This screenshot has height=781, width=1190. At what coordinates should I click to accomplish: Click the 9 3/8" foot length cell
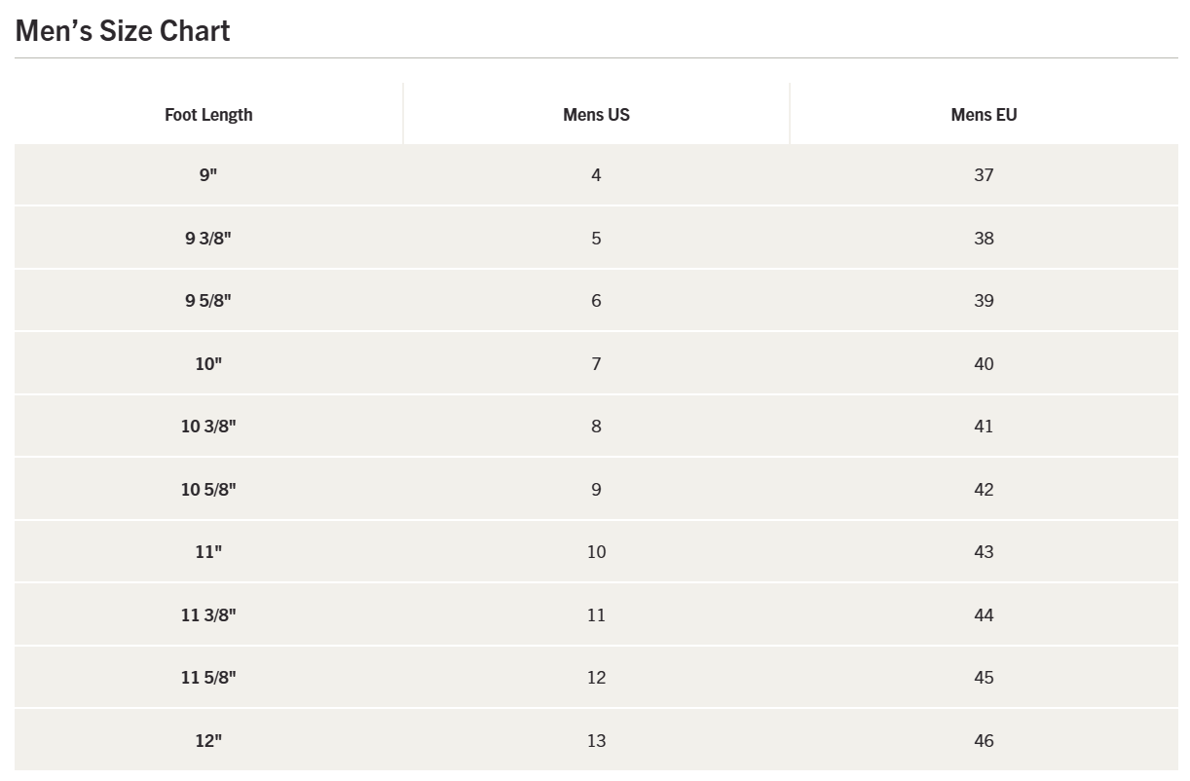point(208,239)
